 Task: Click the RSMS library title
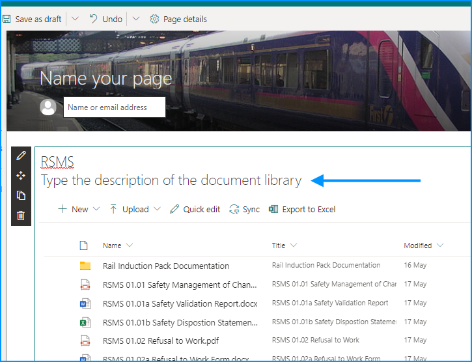(x=57, y=162)
